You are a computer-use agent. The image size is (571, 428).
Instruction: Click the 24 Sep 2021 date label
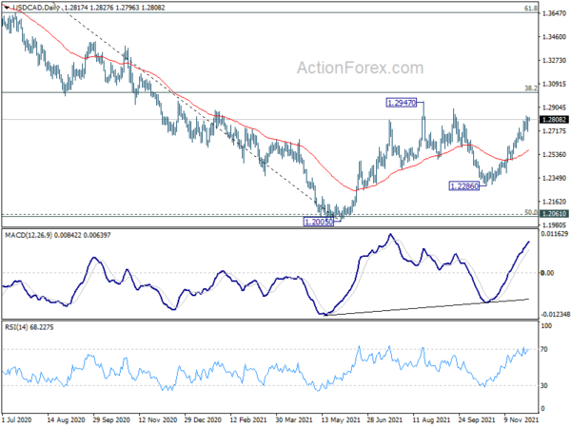click(477, 420)
